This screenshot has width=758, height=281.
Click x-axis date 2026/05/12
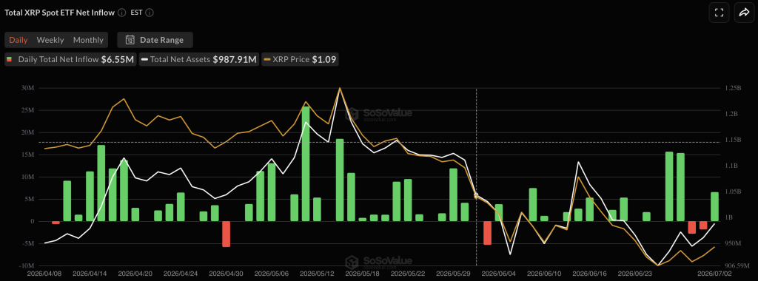[x=317, y=273]
